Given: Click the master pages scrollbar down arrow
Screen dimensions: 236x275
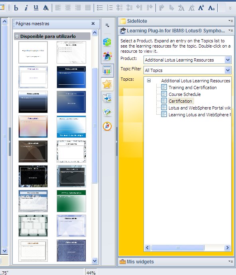Looking at the screenshot, I should coord(94,261).
